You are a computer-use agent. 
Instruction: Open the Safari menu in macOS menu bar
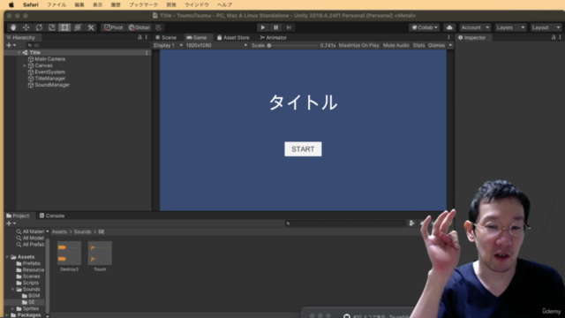pos(31,4)
